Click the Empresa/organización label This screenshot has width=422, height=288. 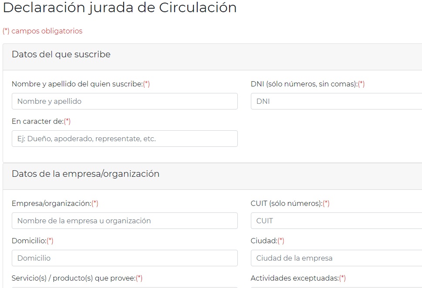pyautogui.click(x=55, y=203)
